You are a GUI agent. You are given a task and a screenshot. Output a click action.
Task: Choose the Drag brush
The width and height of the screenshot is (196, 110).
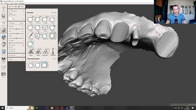[x=31, y=19]
